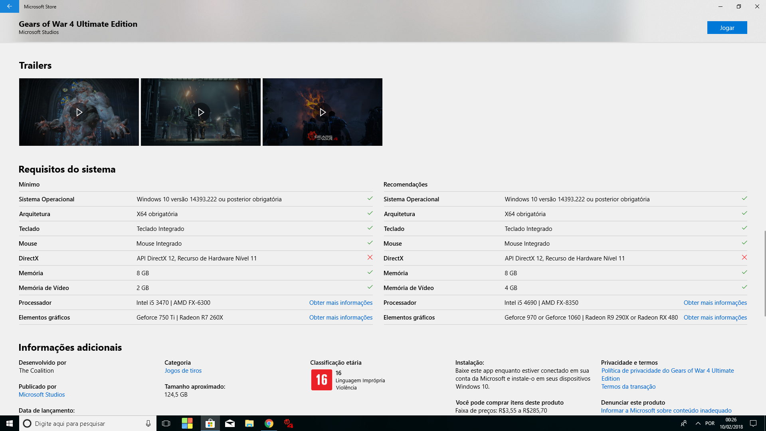Select the '124,5 GB' size text

[x=176, y=395]
